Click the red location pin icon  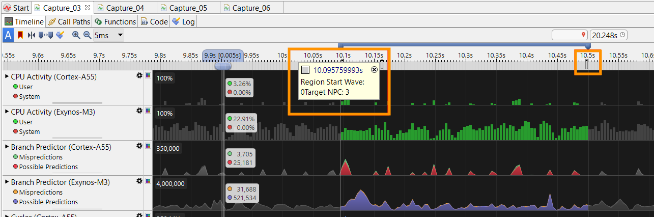pyautogui.click(x=584, y=35)
